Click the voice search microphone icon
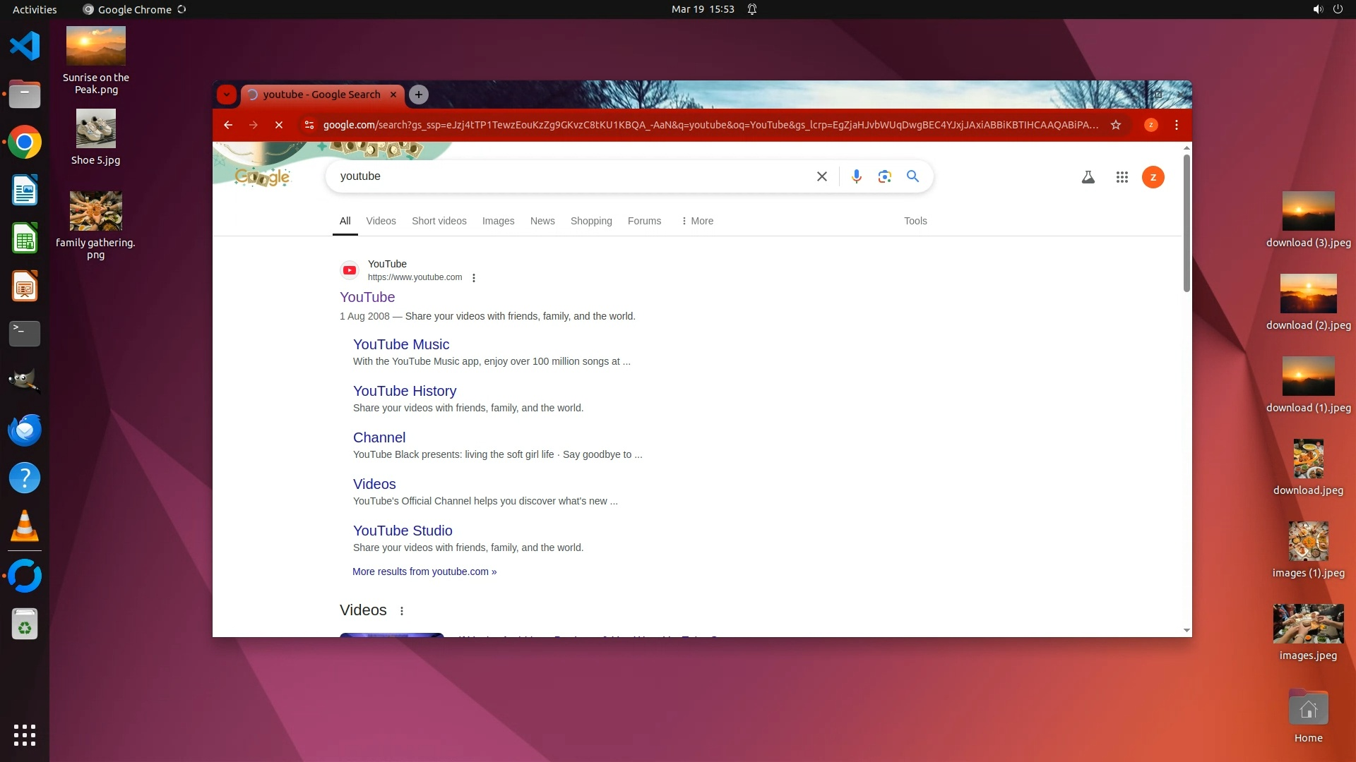Screen dimensions: 1356x762 (x=856, y=176)
